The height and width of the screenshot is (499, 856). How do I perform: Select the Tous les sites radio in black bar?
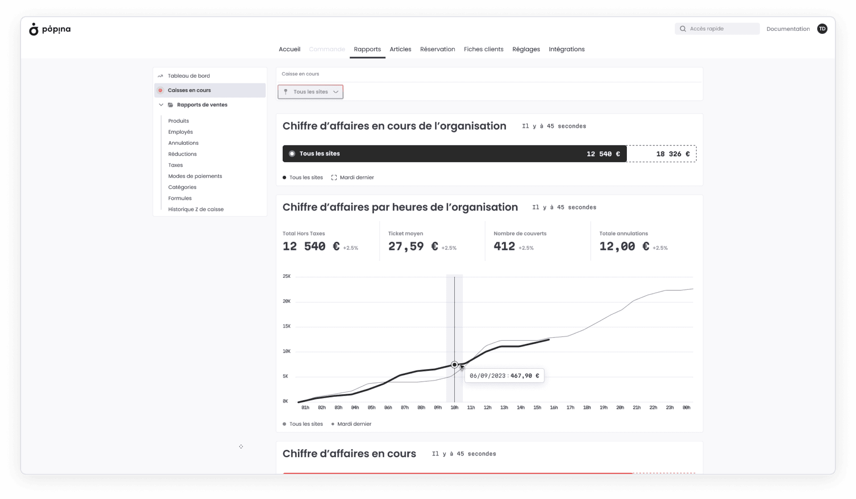pos(292,153)
